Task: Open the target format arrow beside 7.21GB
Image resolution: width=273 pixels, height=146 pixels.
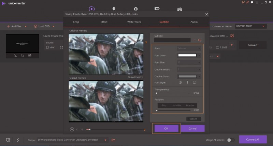Action: coord(232,45)
